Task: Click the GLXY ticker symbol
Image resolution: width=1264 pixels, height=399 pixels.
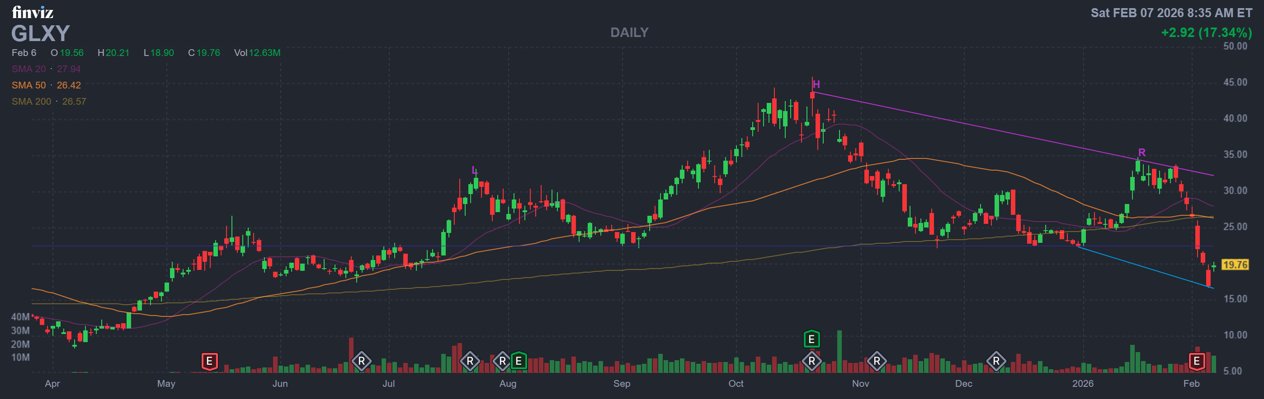Action: [x=40, y=33]
